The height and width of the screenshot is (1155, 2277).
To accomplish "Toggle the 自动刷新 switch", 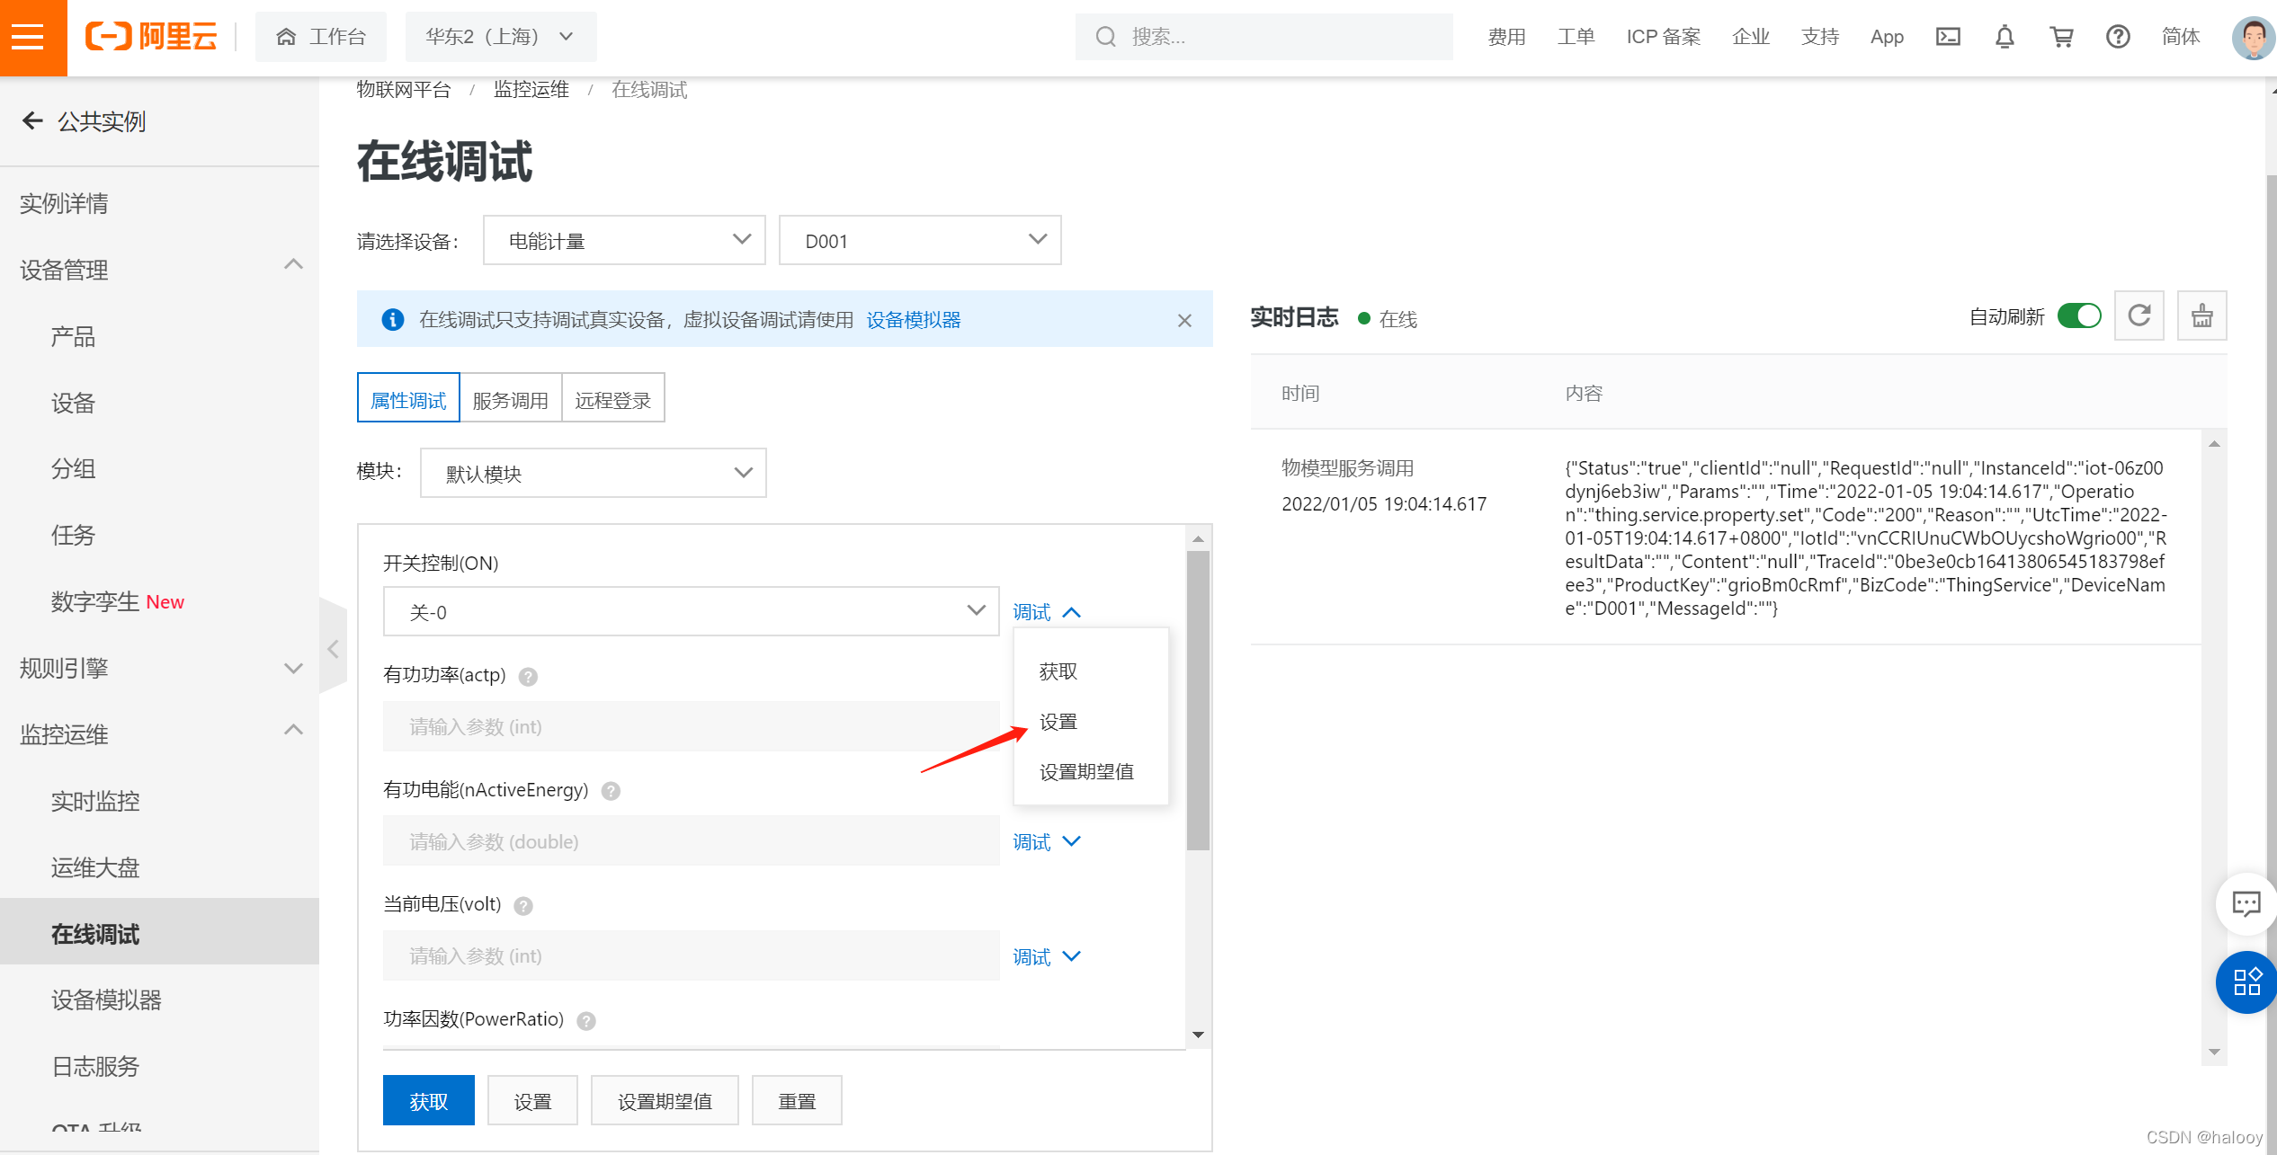I will point(2078,316).
